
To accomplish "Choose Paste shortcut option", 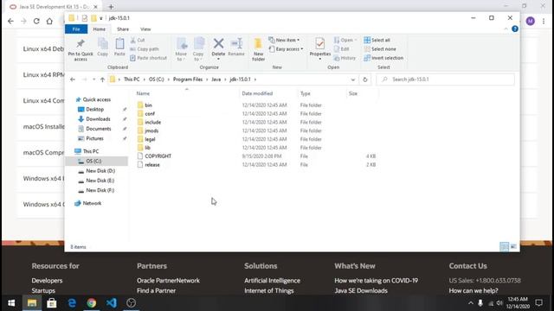I will (148, 58).
